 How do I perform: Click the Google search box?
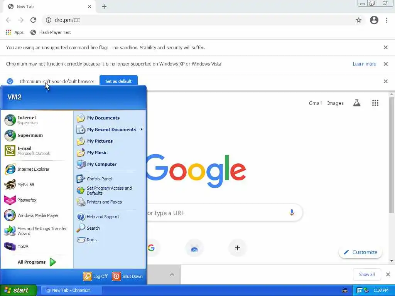224,213
